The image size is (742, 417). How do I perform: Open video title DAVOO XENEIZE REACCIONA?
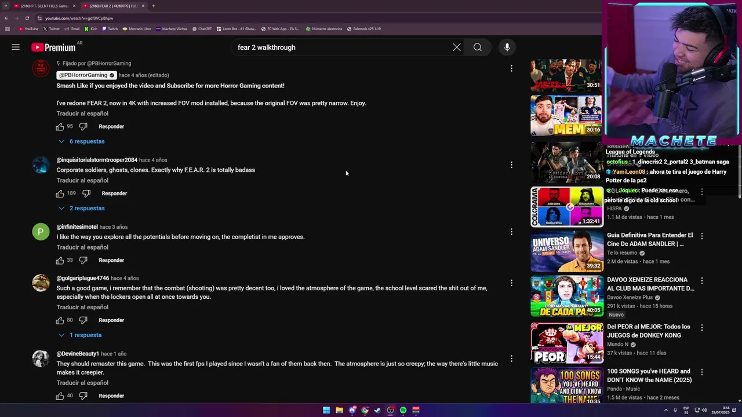click(x=650, y=284)
